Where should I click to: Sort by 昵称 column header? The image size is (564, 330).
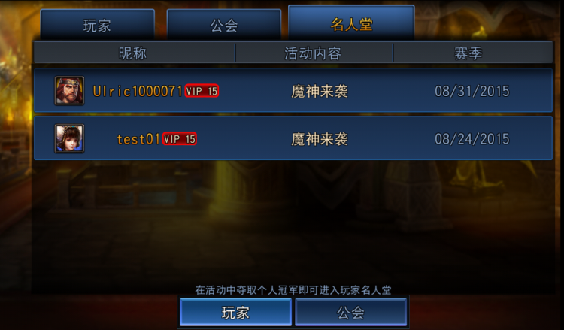pyautogui.click(x=133, y=53)
